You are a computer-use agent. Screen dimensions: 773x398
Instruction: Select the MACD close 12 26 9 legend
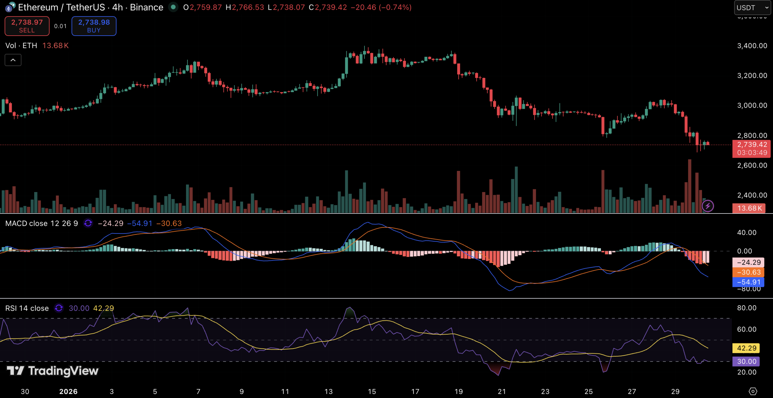pyautogui.click(x=42, y=223)
